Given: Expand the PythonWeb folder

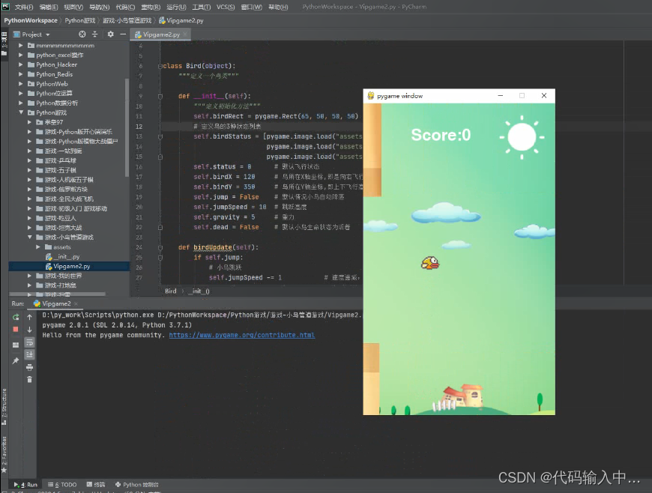Looking at the screenshot, I should tap(21, 84).
